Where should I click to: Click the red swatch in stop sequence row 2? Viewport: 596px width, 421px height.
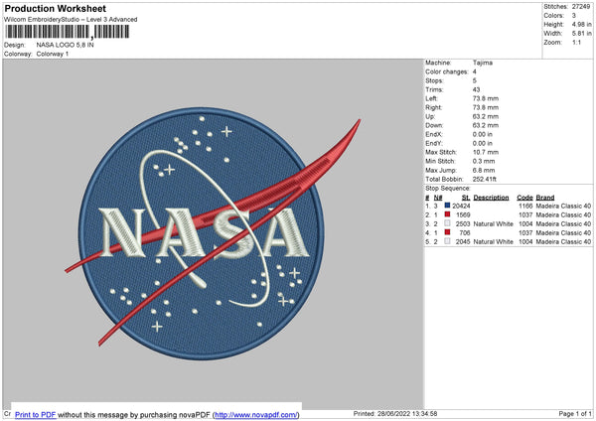(x=447, y=214)
